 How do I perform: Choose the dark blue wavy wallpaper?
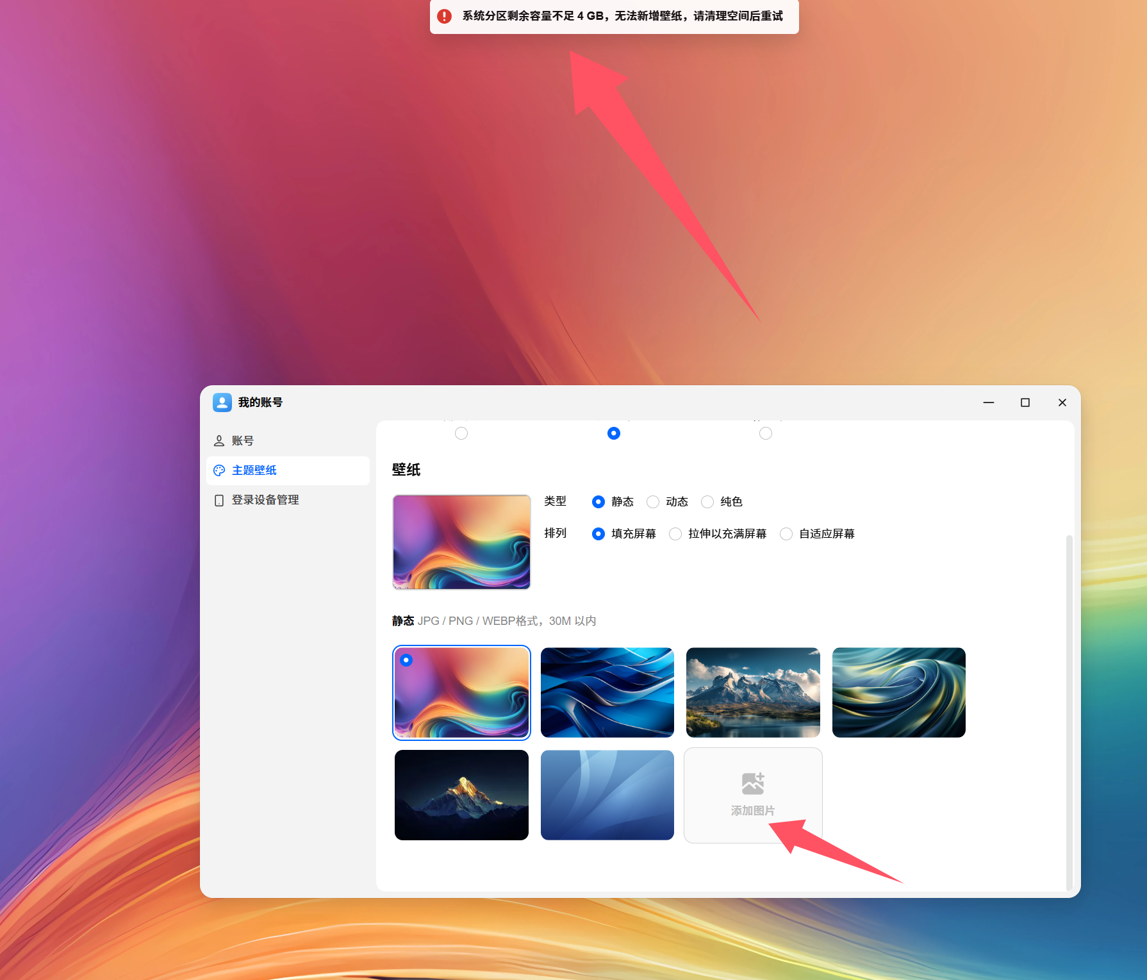(x=607, y=692)
